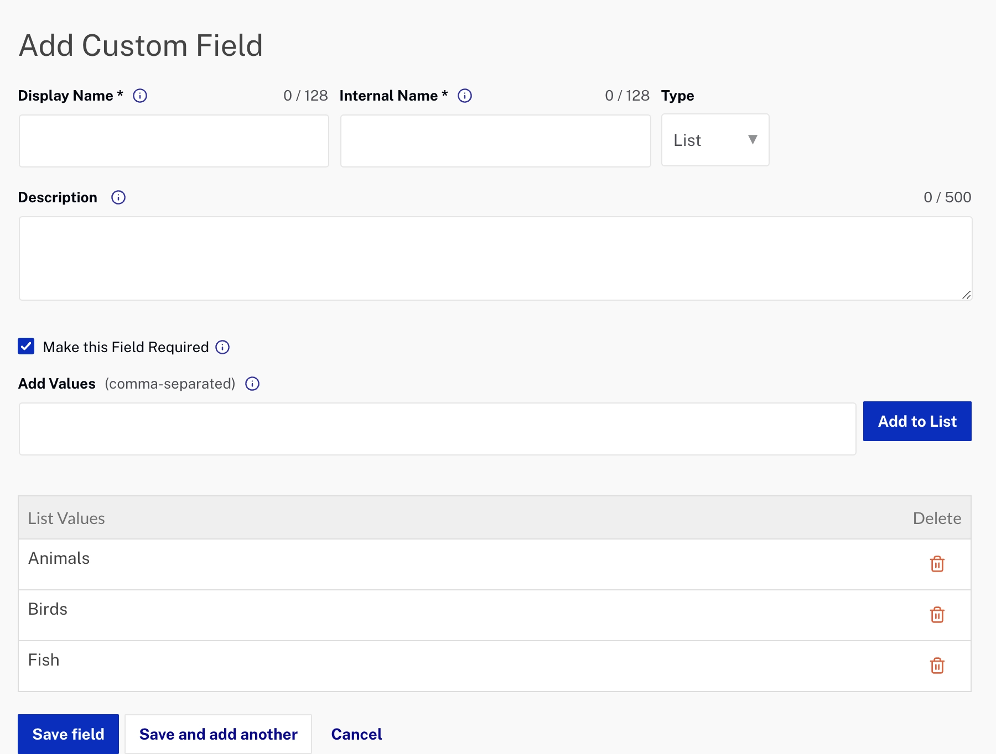Delete the Animals list value

pyautogui.click(x=937, y=564)
